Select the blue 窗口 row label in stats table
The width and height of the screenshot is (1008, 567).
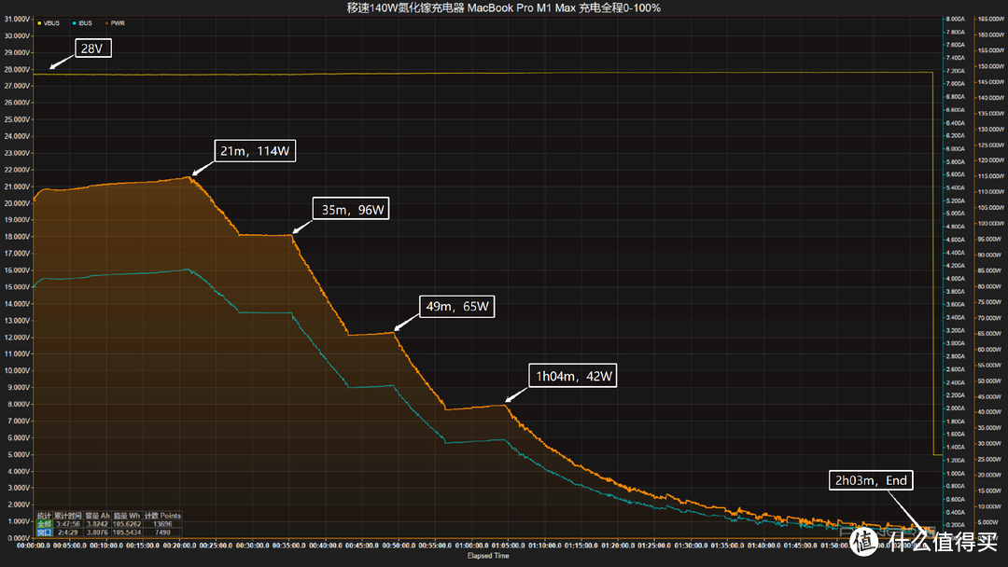(44, 532)
